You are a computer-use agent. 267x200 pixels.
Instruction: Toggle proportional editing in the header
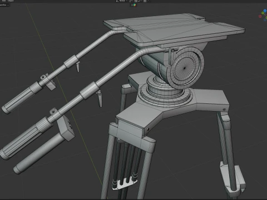(x=145, y=1)
